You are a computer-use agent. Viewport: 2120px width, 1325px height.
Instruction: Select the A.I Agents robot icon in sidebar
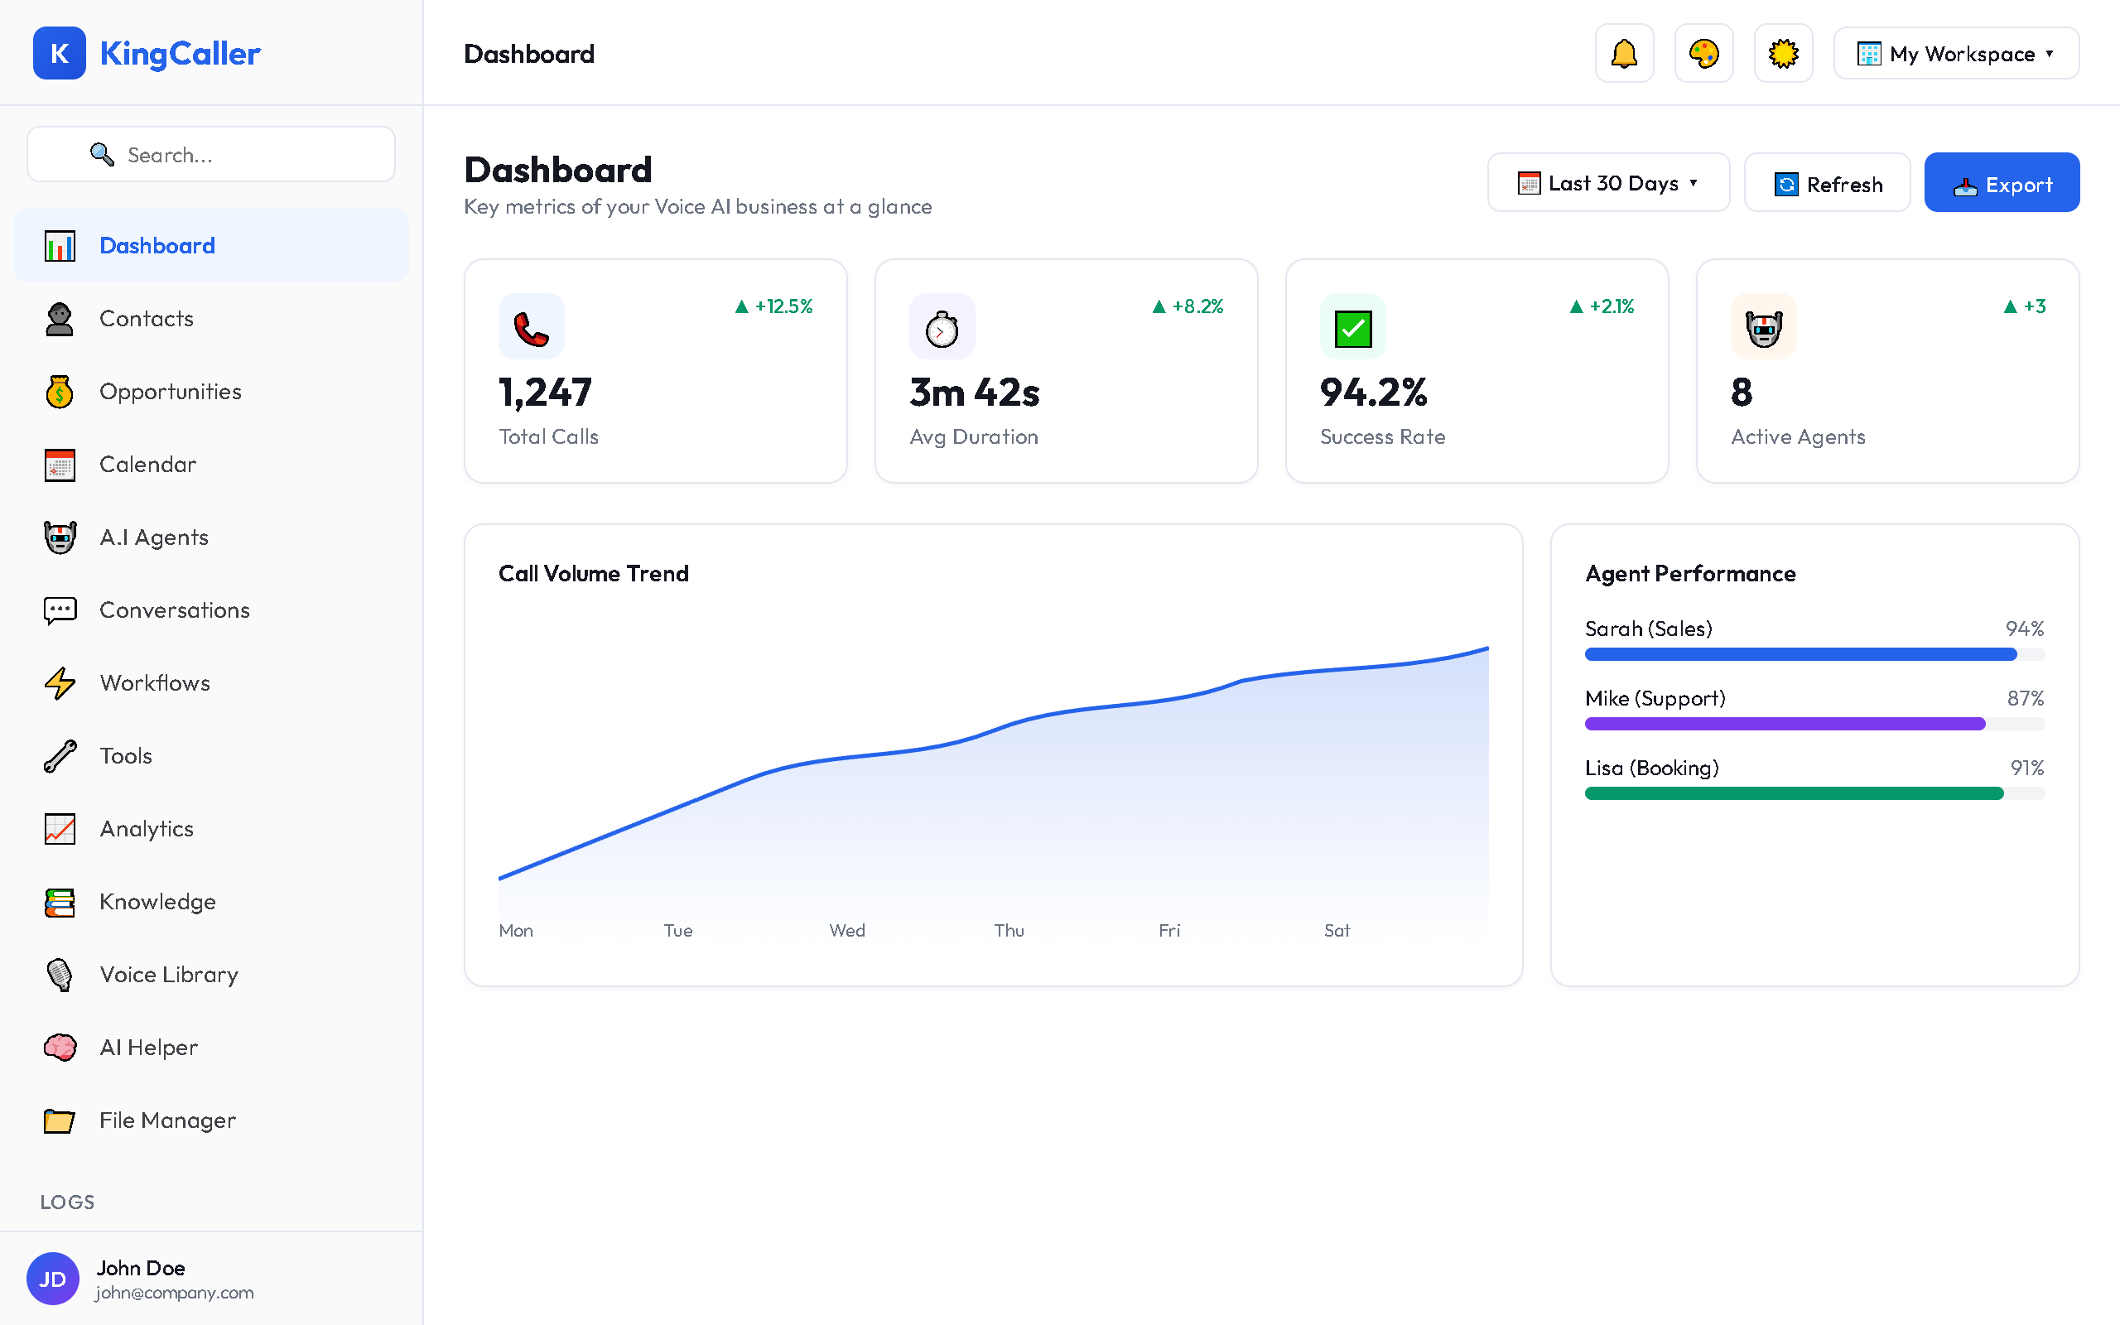coord(59,537)
